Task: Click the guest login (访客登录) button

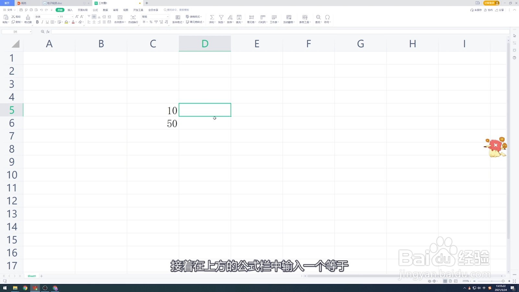Action: click(491, 3)
